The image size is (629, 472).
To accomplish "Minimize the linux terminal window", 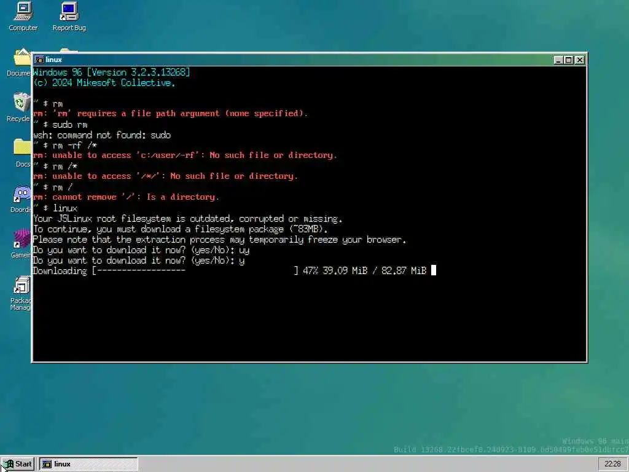I will point(558,60).
